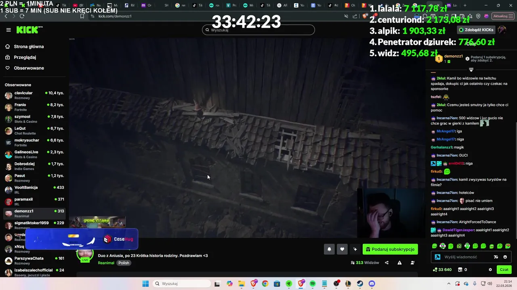Open a new browser tab with the plus
Viewport: 517px width, 290px height.
point(465,6)
